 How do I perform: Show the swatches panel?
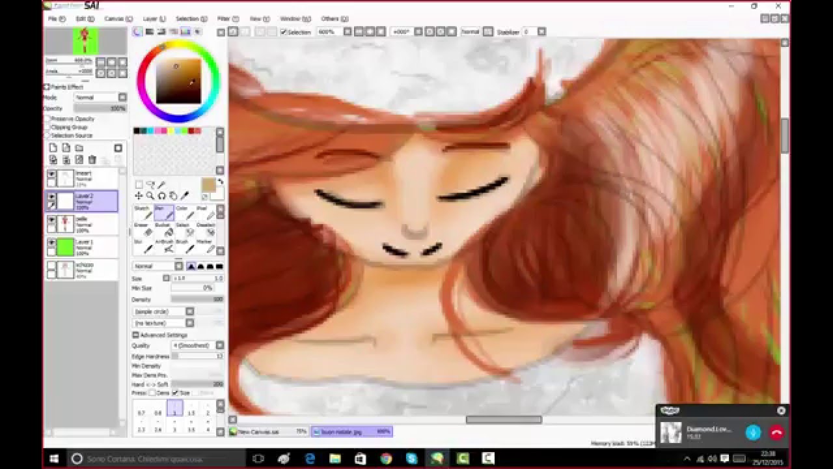(186, 31)
